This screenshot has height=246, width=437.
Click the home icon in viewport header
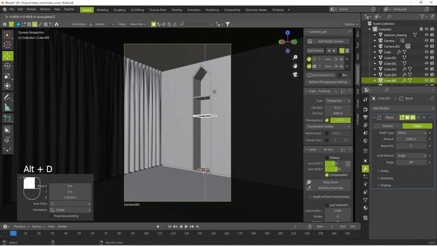coord(57,25)
